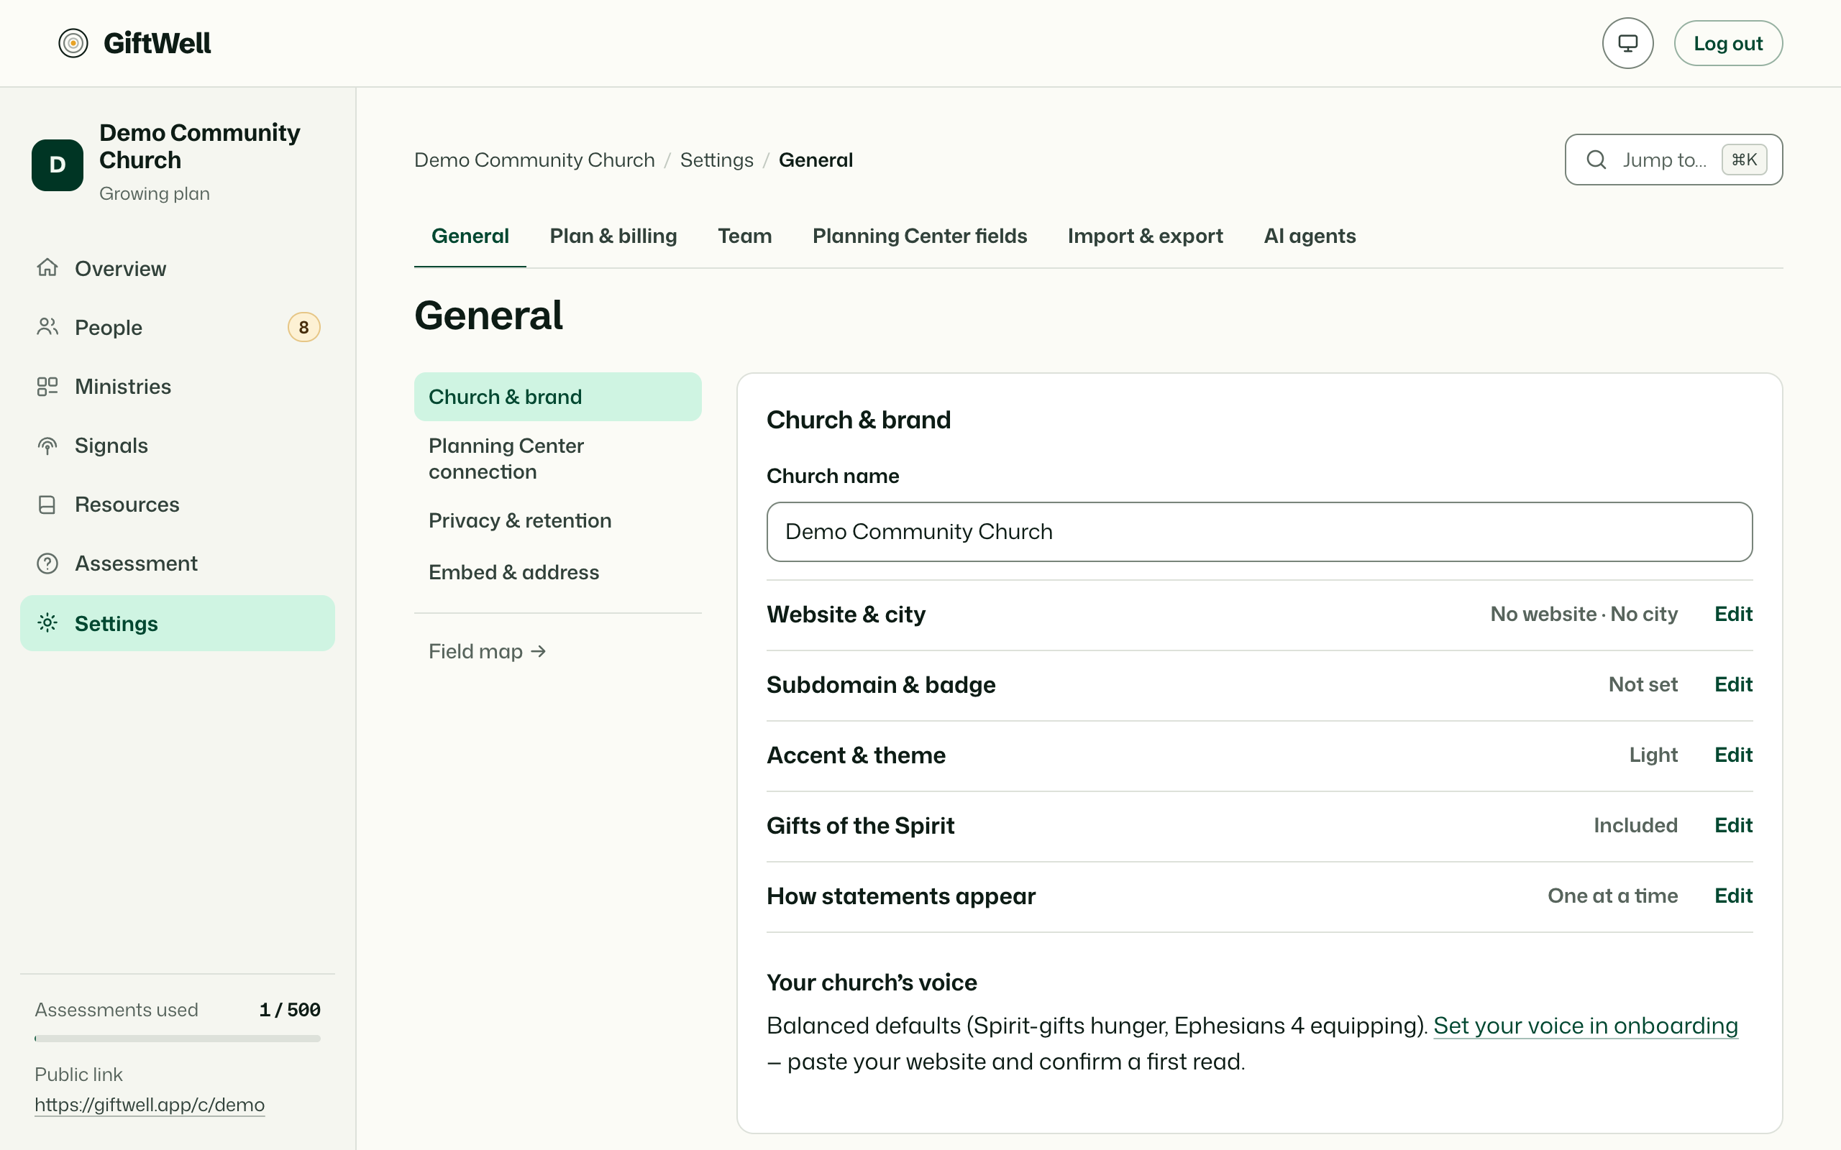The image size is (1841, 1150).
Task: Click the GiftWell logo icon
Action: [x=73, y=43]
